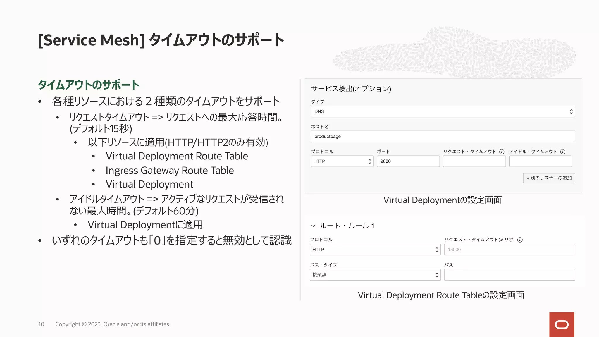599x337 pixels.
Task: Click info icon beside アイドル・タイムアウト label
Action: 563,152
